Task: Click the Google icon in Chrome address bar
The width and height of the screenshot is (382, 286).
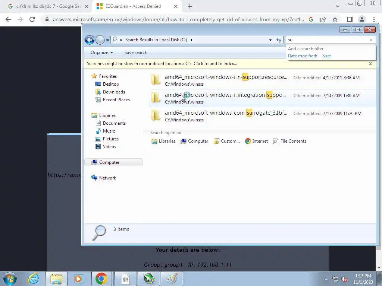Action: pos(311,19)
